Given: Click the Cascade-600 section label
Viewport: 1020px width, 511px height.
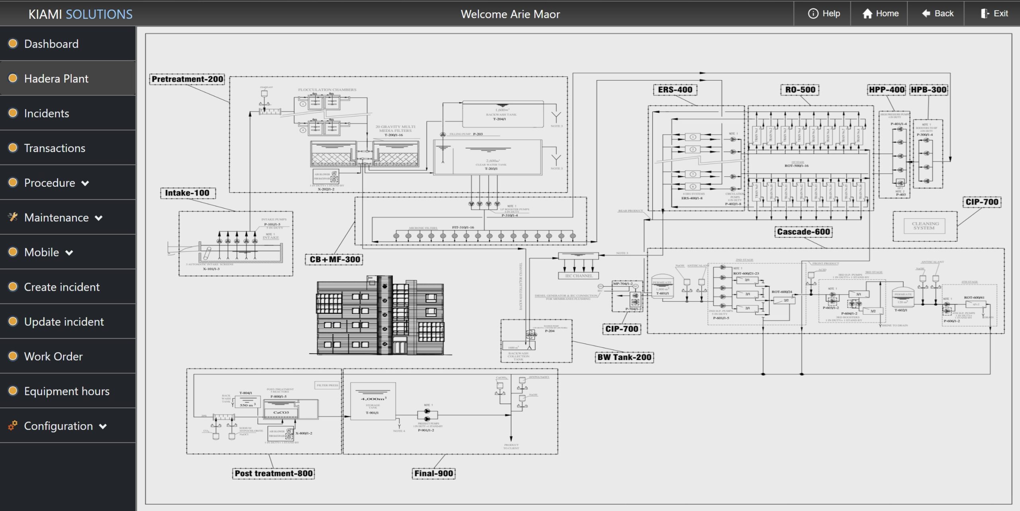Looking at the screenshot, I should [x=803, y=232].
